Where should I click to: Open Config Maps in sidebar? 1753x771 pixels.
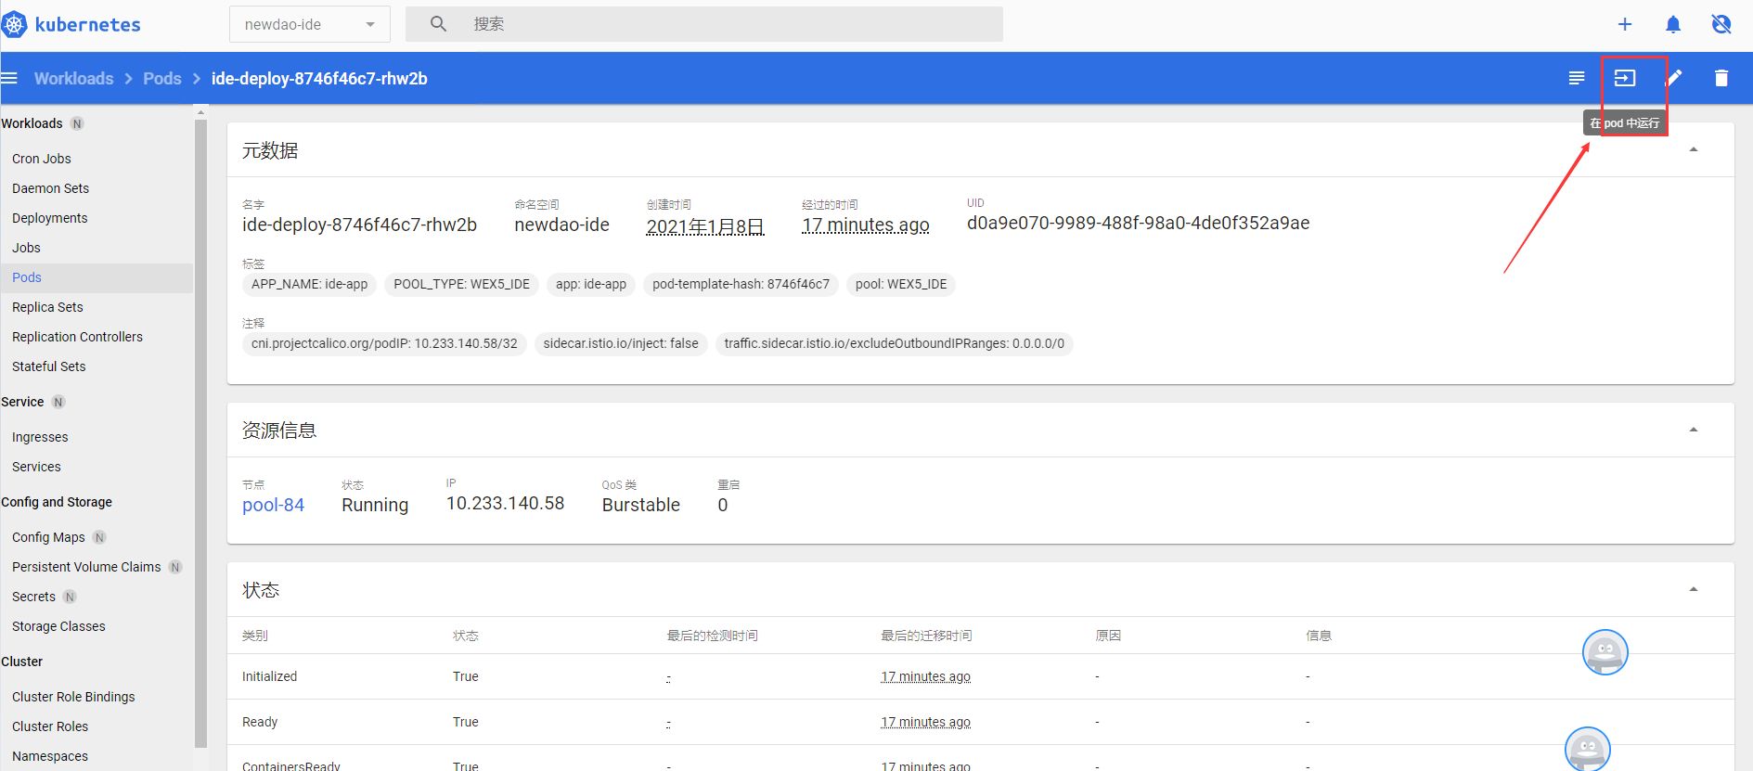point(48,537)
